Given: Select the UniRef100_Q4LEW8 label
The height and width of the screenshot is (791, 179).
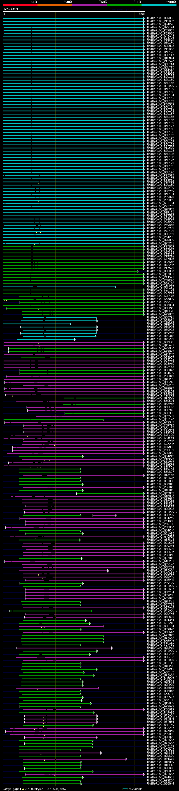Looking at the screenshot, I should point(161,311).
